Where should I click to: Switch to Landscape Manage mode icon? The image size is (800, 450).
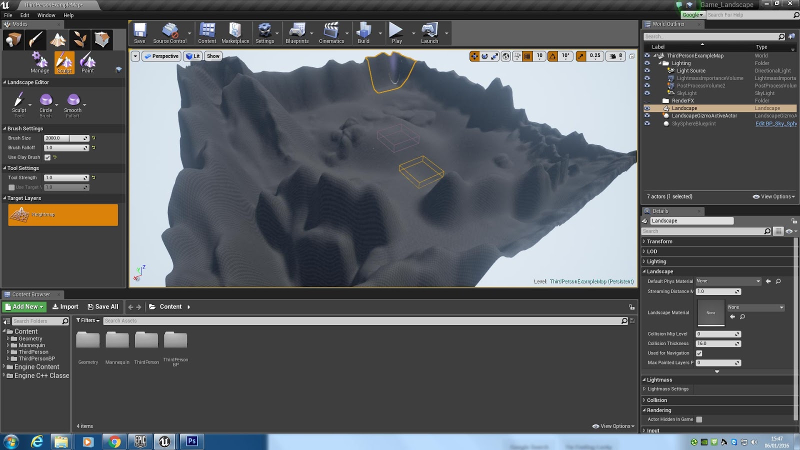pos(39,61)
